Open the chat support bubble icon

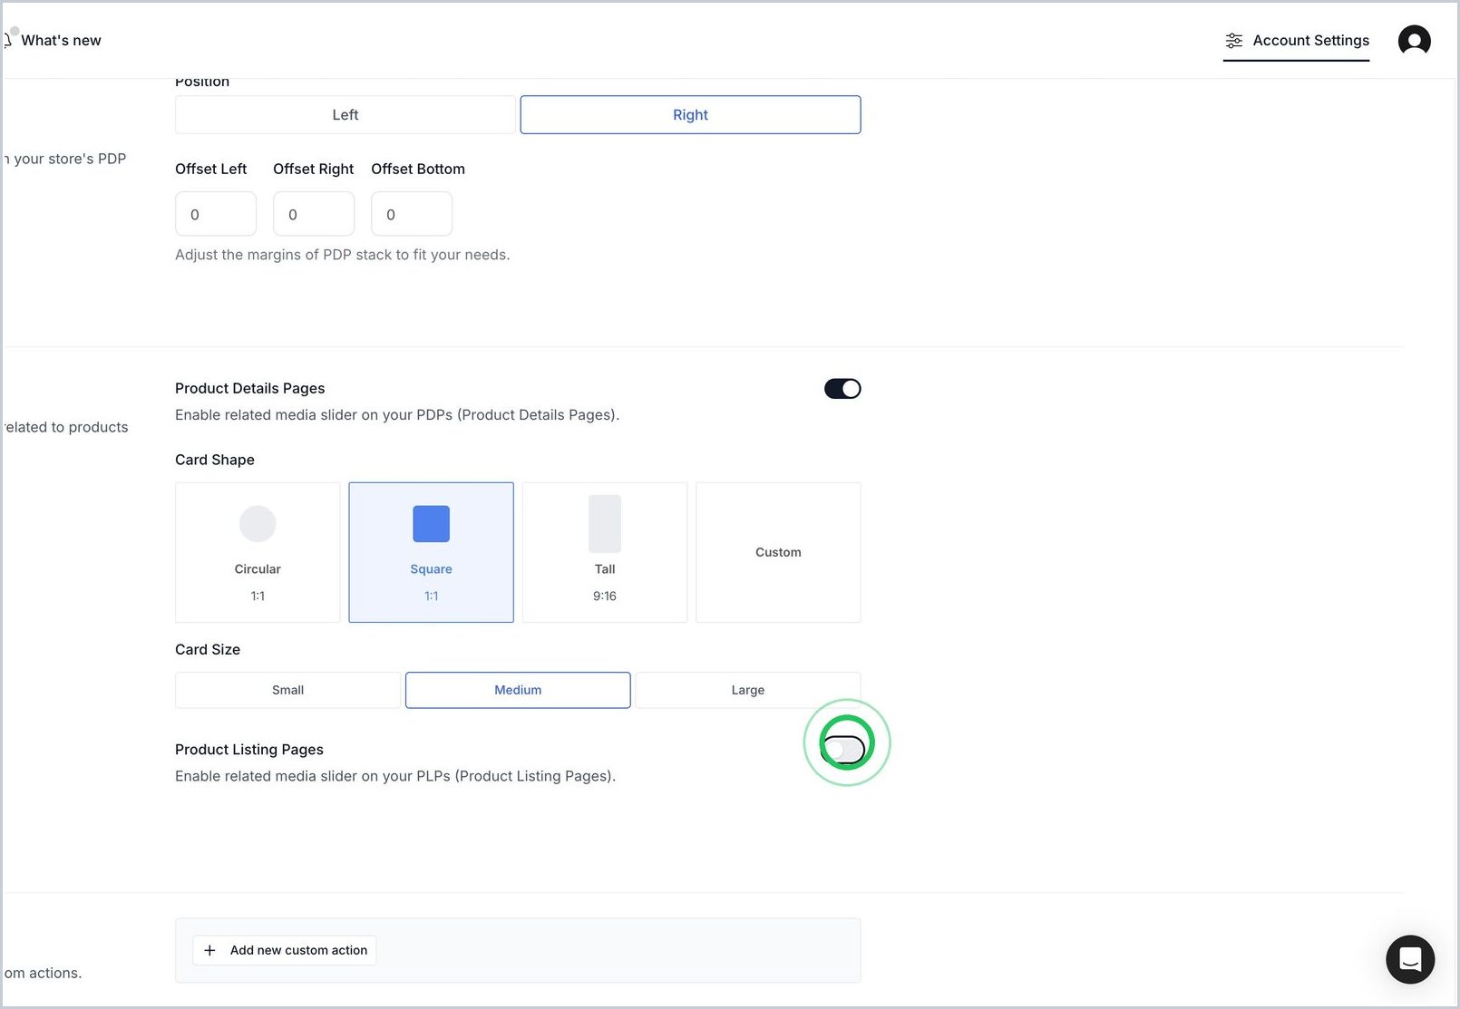pyautogui.click(x=1410, y=959)
